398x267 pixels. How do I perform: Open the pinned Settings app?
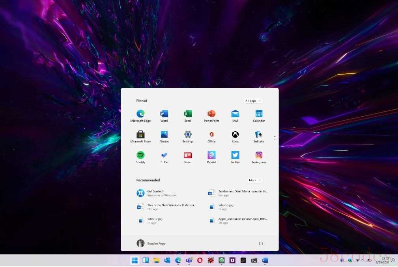click(188, 135)
